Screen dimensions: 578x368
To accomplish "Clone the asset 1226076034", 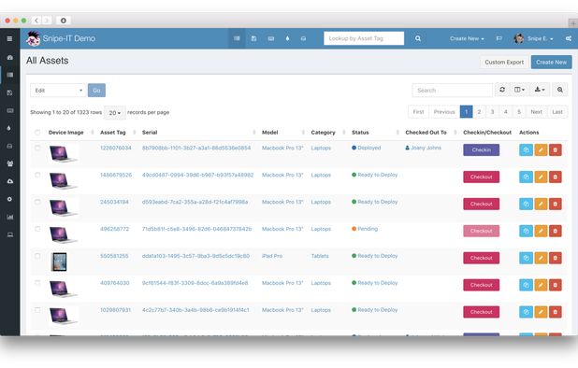I will 526,149.
